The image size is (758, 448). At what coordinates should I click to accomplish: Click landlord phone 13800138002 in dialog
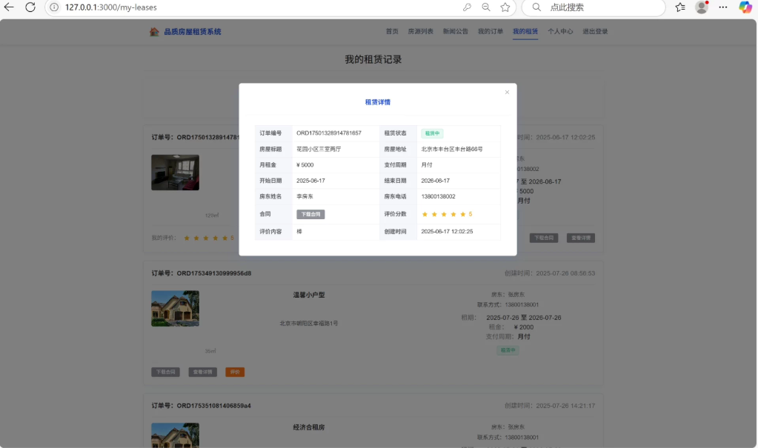438,197
